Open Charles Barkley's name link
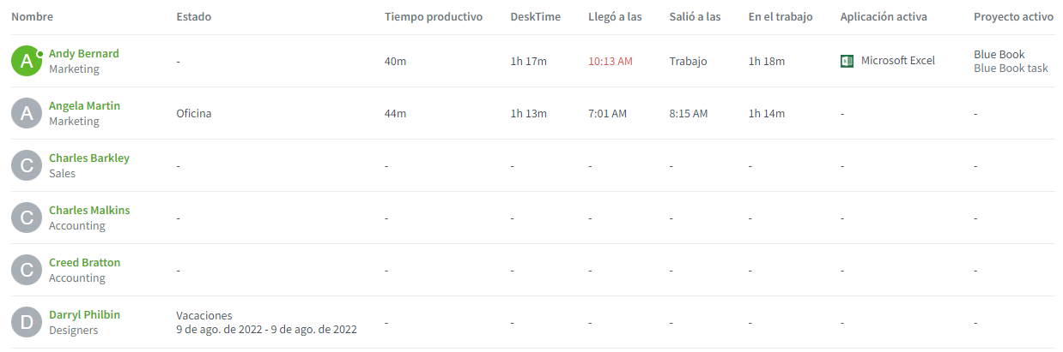The height and width of the screenshot is (352, 1063). 88,158
